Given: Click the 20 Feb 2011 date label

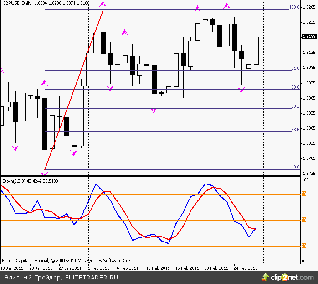Looking at the screenshot, I should [x=215, y=268].
